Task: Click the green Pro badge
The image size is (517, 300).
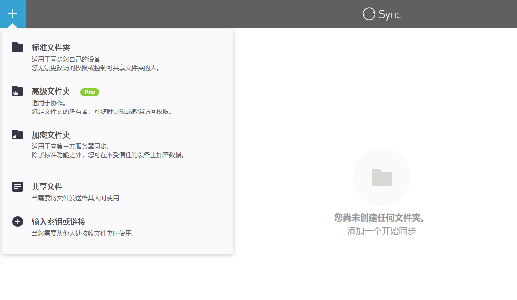Action: tap(90, 92)
